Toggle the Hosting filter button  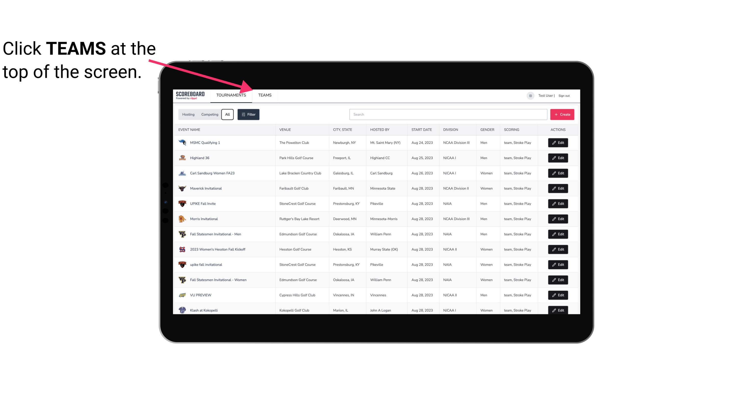pos(188,115)
